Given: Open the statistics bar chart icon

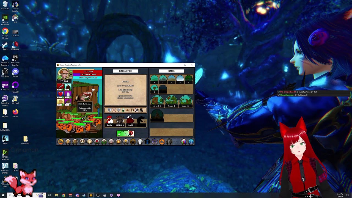Looking at the screenshot, I should (184, 142).
